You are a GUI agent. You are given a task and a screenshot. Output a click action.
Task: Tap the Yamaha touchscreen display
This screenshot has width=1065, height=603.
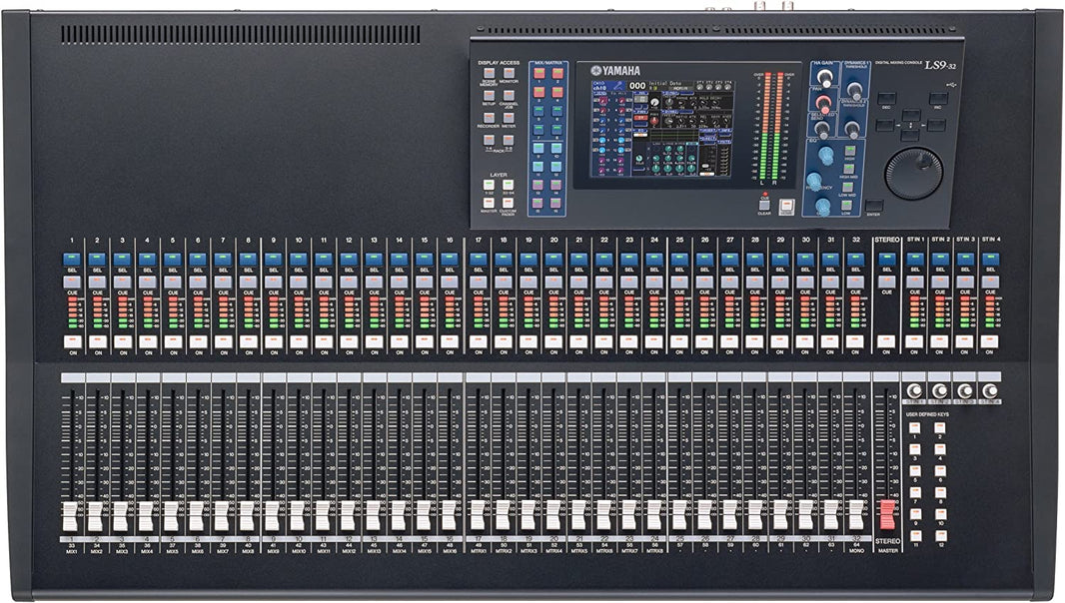662,129
